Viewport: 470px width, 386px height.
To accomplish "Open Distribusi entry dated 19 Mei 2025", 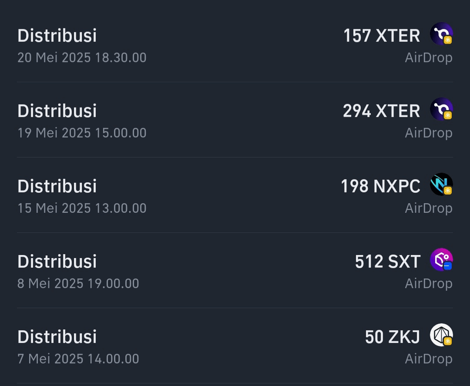I will 235,120.
